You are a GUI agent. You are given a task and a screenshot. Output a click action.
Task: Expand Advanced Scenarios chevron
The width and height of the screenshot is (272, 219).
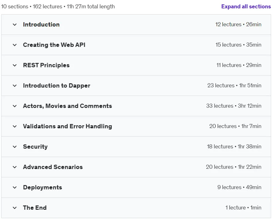coord(15,167)
